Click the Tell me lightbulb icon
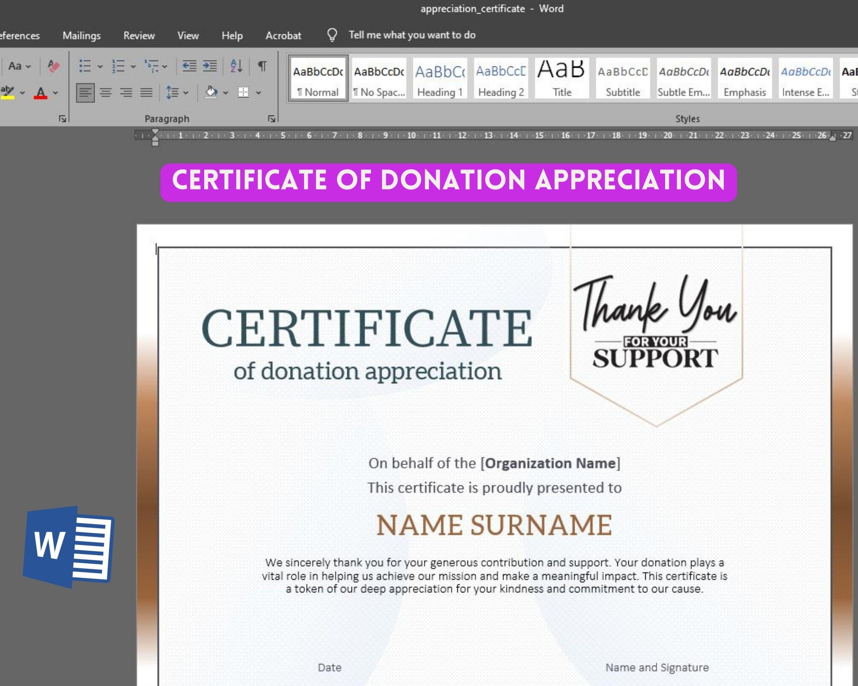 tap(332, 35)
